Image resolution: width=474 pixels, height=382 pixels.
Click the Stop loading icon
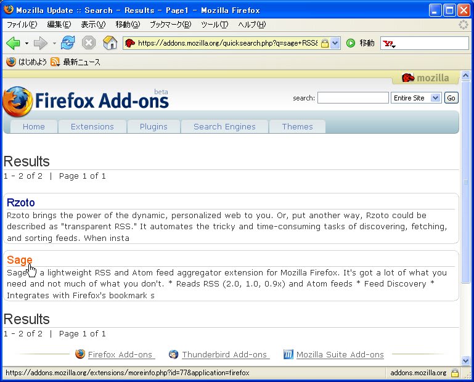point(89,43)
